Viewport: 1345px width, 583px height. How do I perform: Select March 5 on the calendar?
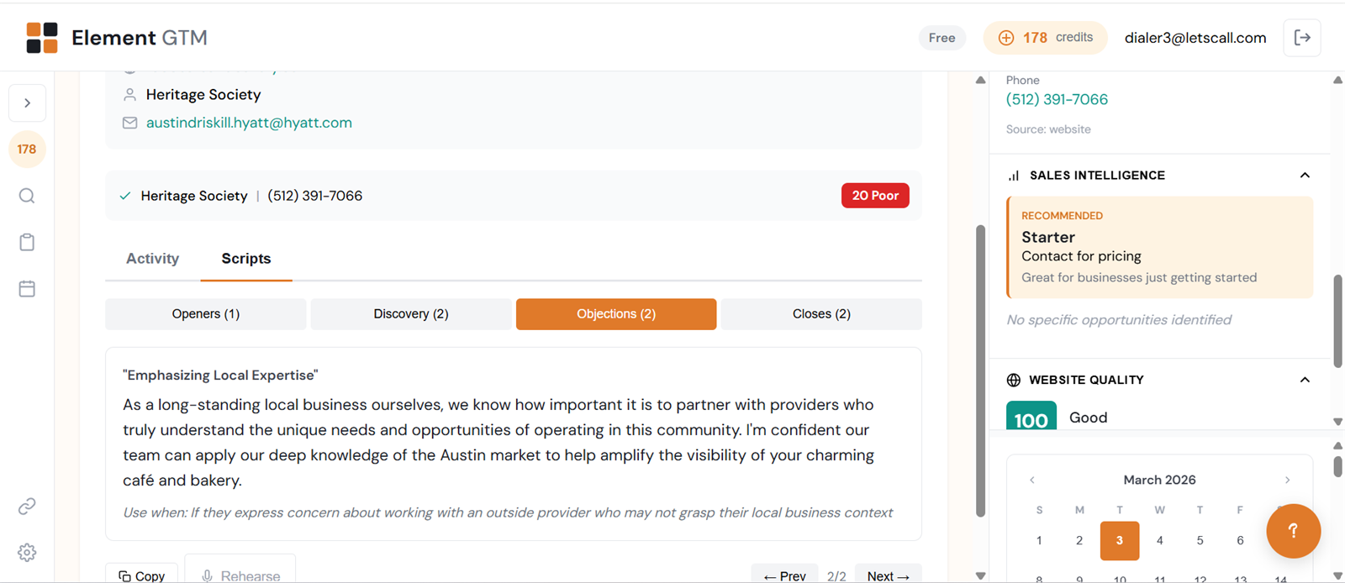(1200, 540)
